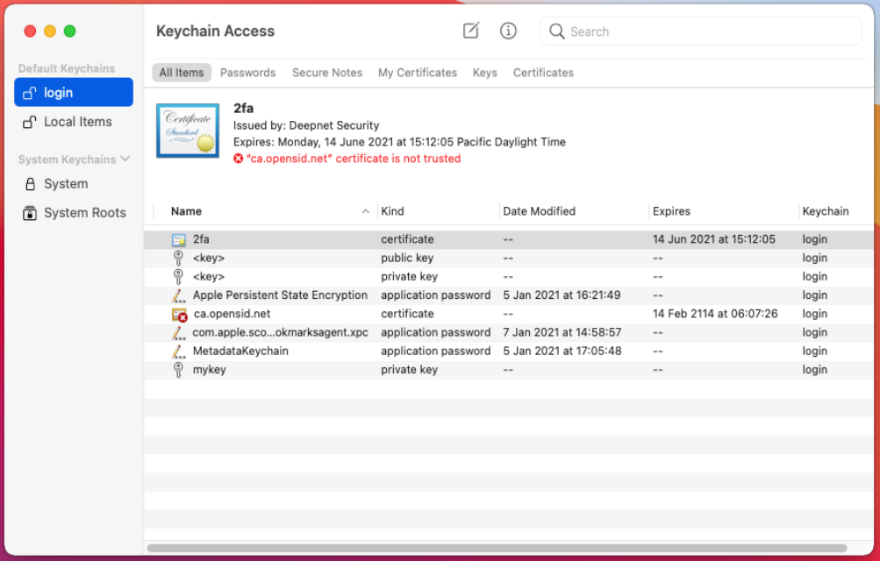Collapse the System Keychains section chevron

tap(125, 159)
